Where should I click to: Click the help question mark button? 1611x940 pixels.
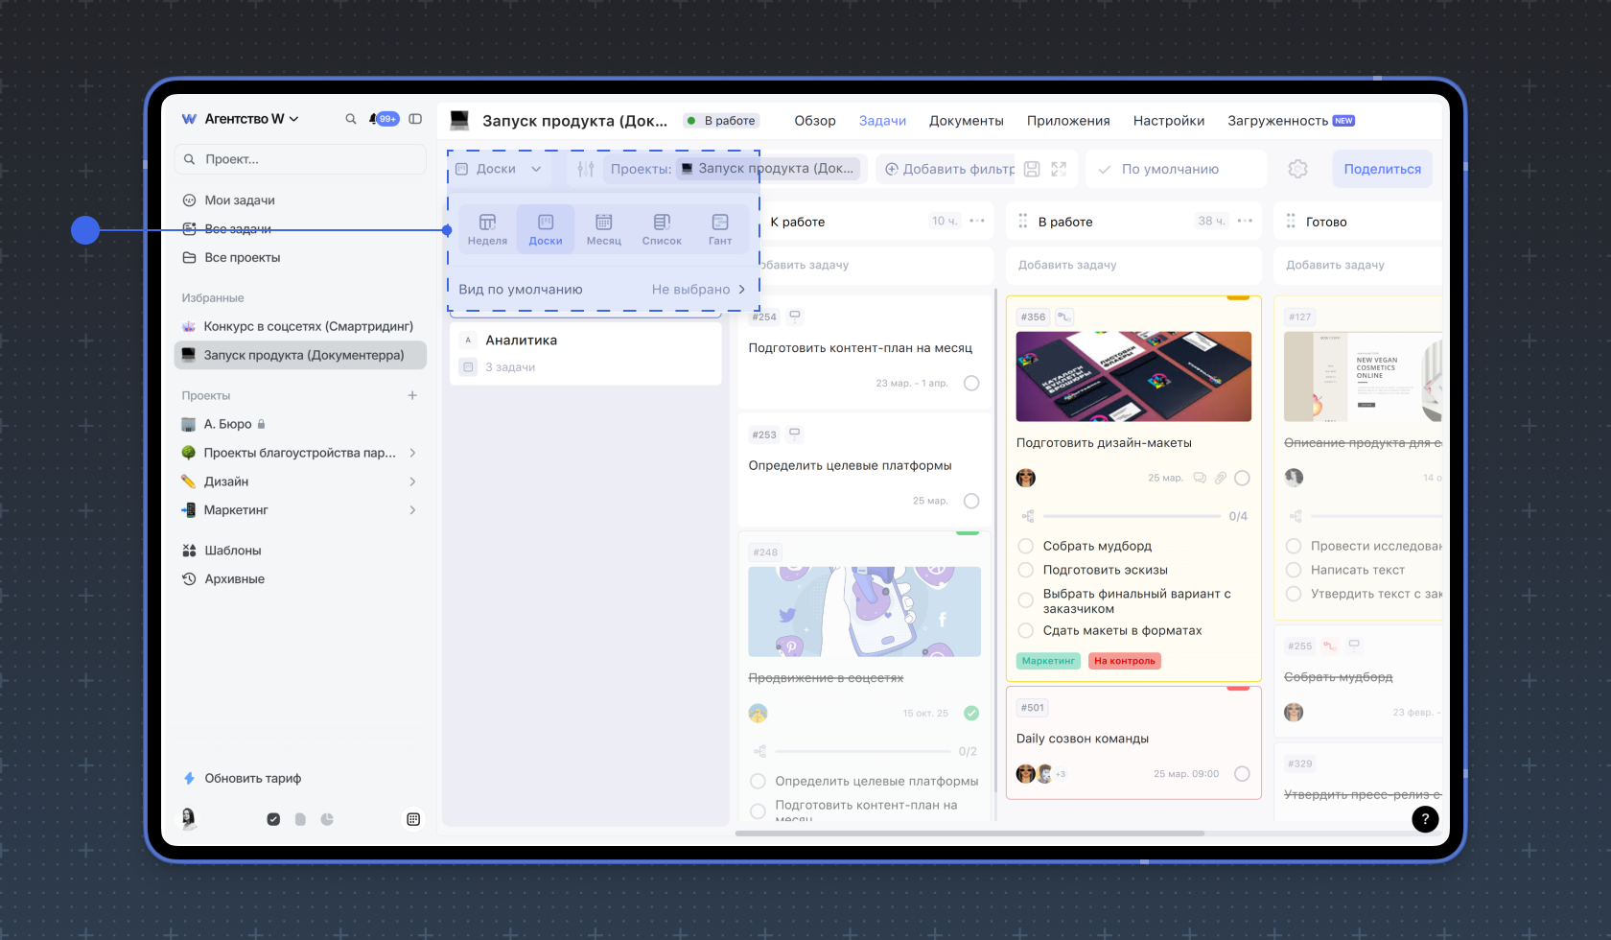pos(1425,819)
